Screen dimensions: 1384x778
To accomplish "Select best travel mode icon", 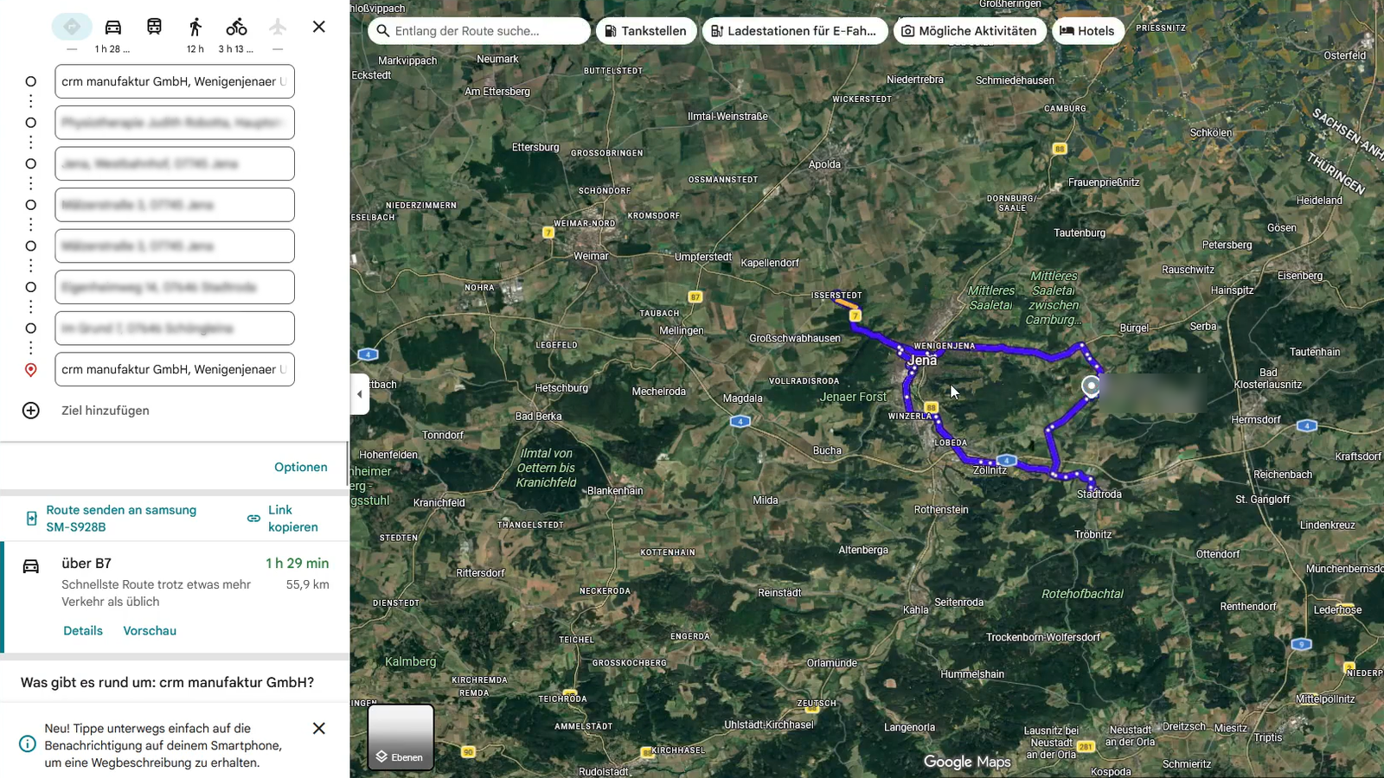I will tap(72, 27).
